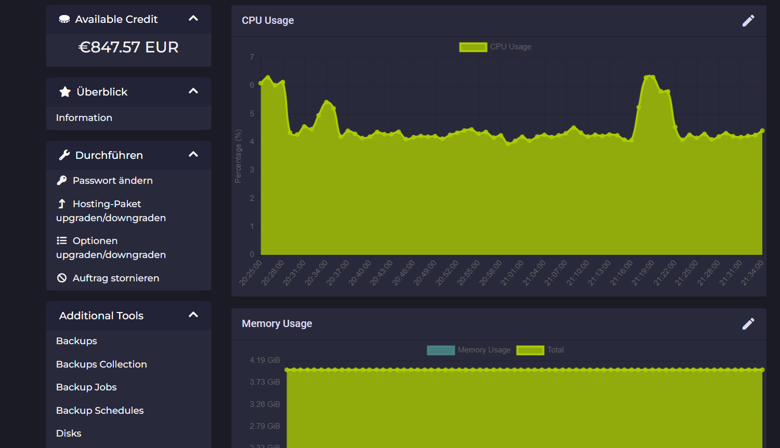Click the €847.57 EUR credit amount
Screen dimensions: 780x448
click(x=128, y=47)
